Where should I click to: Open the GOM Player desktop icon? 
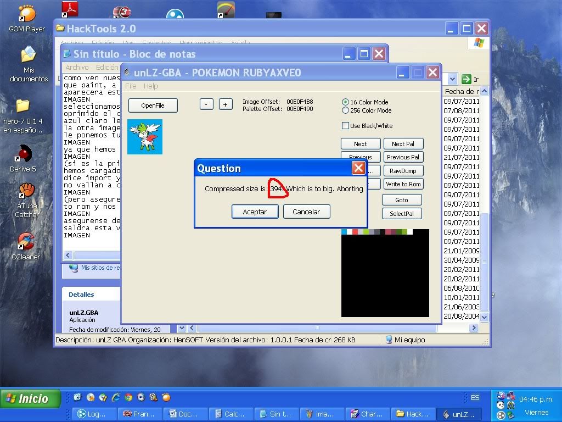pyautogui.click(x=27, y=19)
